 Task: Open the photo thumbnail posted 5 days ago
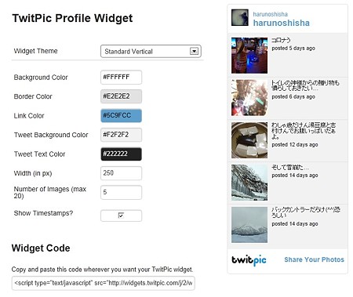click(x=249, y=56)
